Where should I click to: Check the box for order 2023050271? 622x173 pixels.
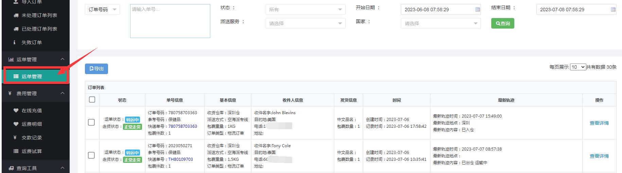91,155
